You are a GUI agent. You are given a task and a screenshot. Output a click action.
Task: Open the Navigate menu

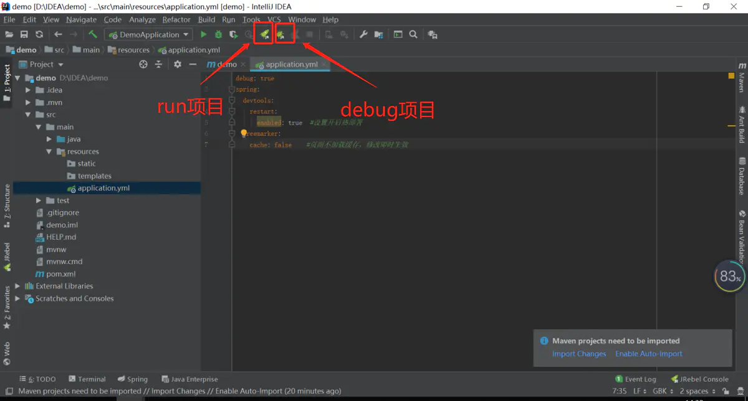[x=81, y=20]
